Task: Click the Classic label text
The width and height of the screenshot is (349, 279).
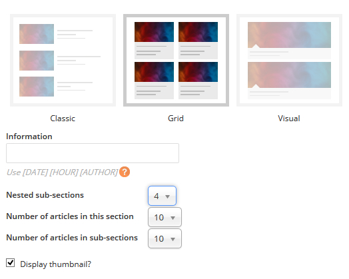Action: tap(63, 119)
